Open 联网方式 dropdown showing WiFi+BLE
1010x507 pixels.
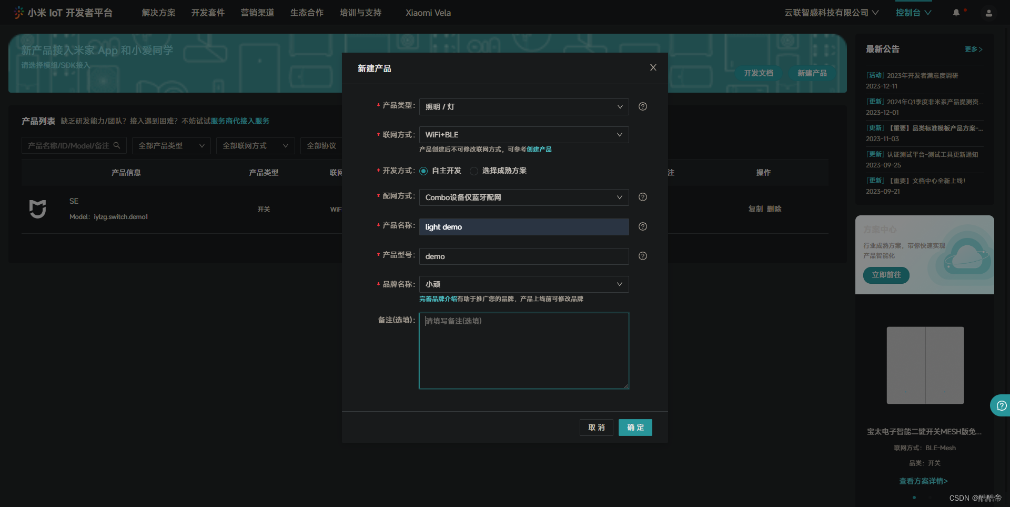pyautogui.click(x=524, y=135)
